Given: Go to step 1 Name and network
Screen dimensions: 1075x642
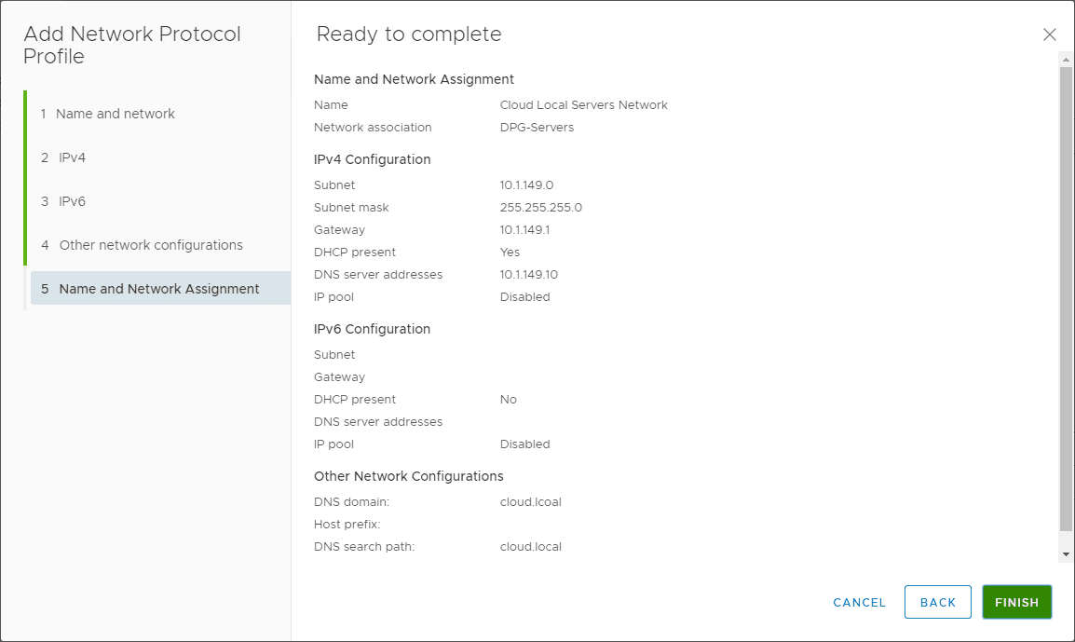Looking at the screenshot, I should click(116, 114).
